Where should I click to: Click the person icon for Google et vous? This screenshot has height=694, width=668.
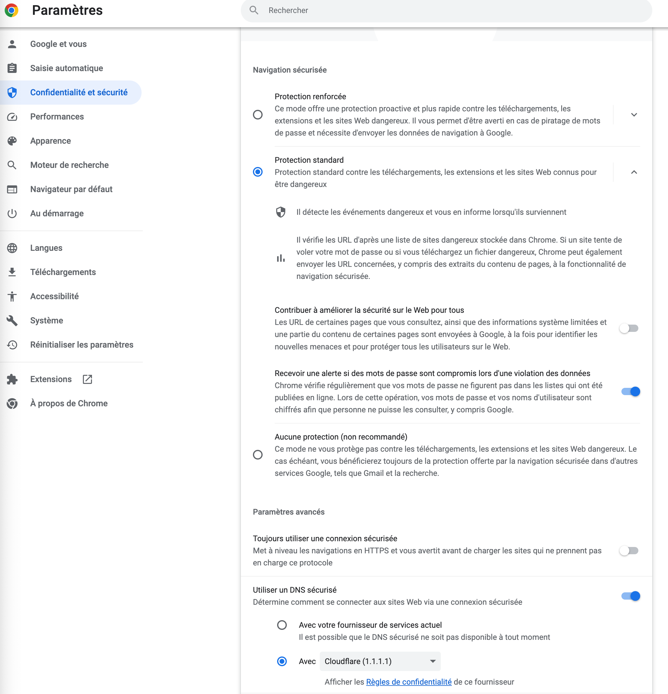pyautogui.click(x=12, y=44)
